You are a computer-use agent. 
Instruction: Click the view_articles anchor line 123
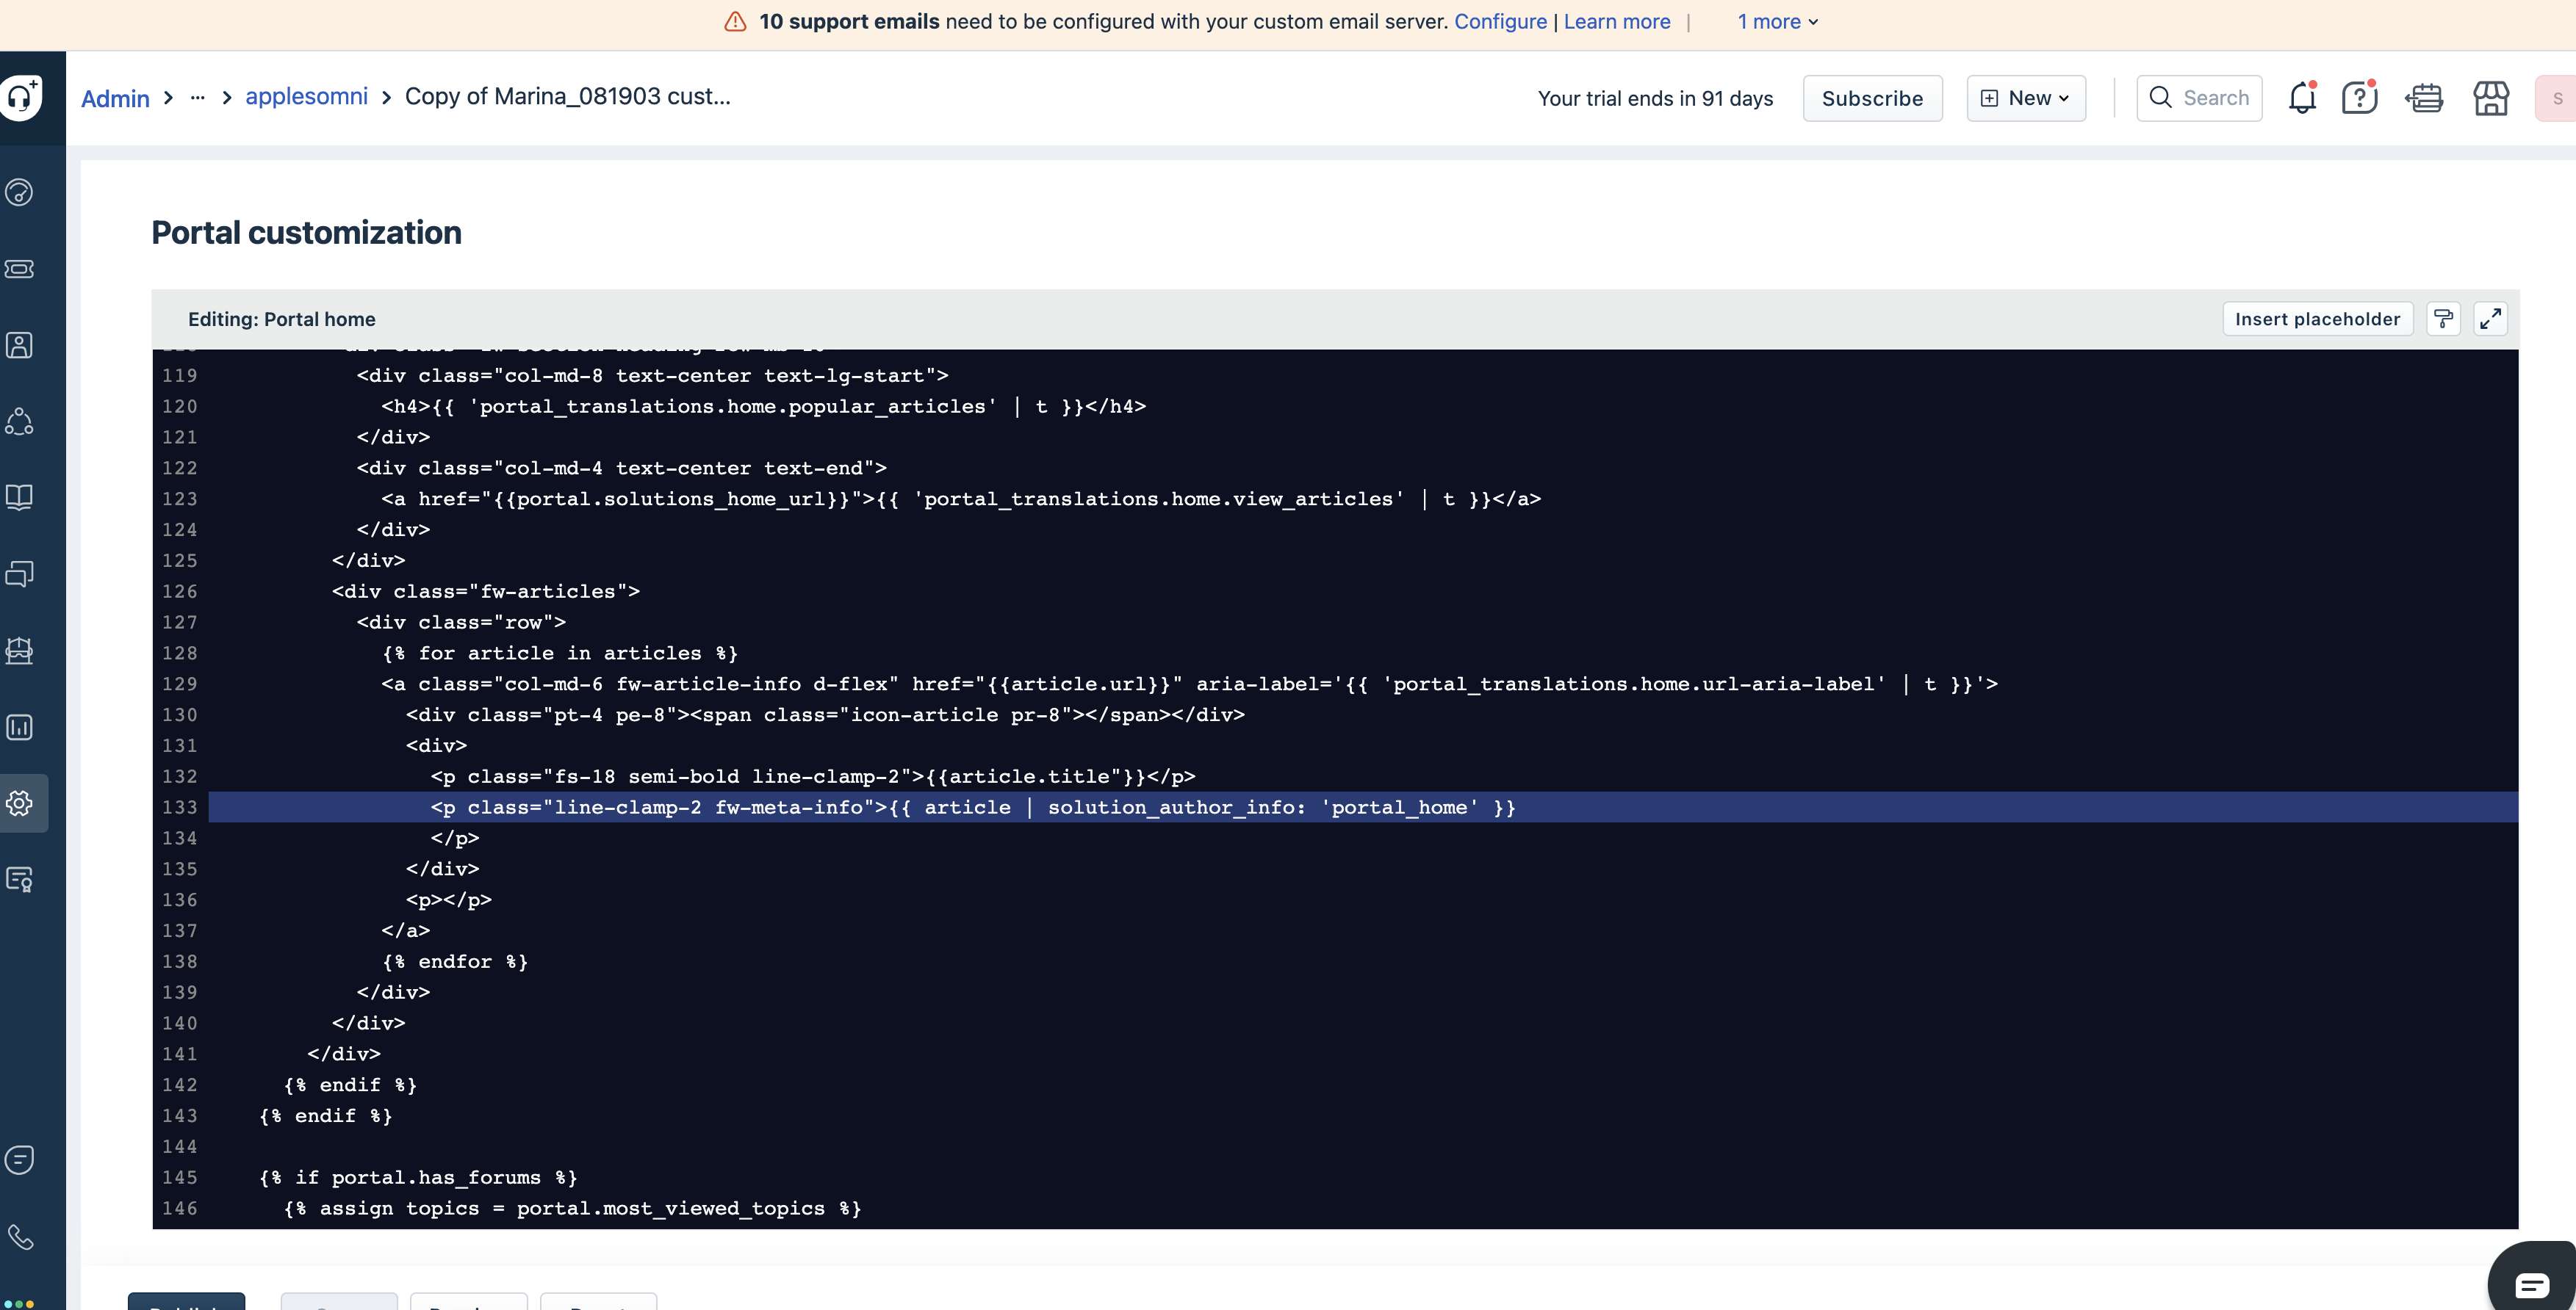(961, 499)
